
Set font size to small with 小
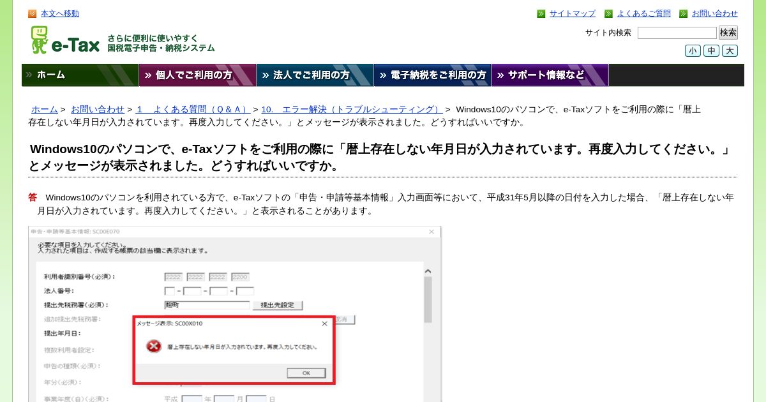693,51
